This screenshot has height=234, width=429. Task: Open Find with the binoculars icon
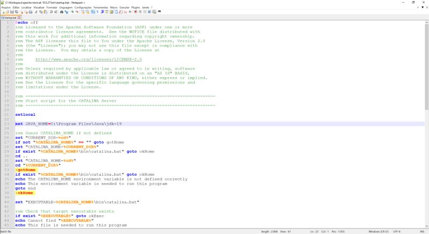62,12
